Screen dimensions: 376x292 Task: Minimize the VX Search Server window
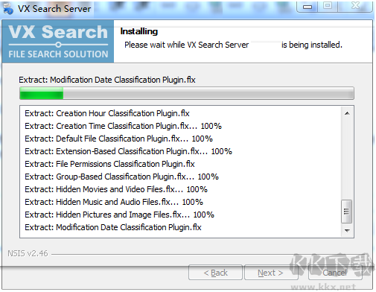click(x=308, y=7)
